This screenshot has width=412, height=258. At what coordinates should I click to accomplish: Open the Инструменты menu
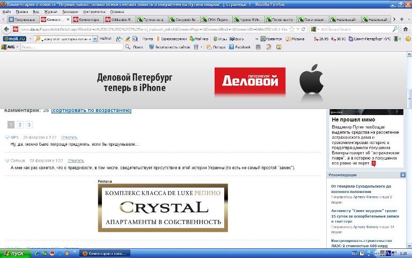94,12
